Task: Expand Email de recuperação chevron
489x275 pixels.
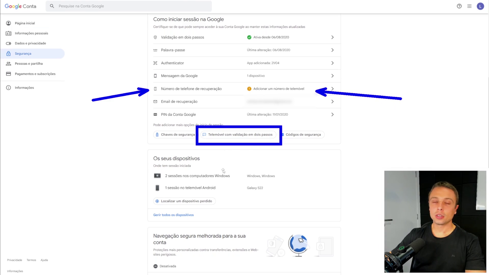Action: (x=332, y=102)
